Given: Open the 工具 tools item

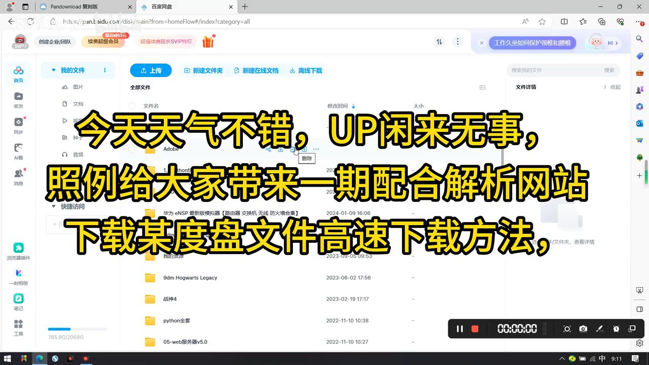Looking at the screenshot, I should tap(18, 327).
